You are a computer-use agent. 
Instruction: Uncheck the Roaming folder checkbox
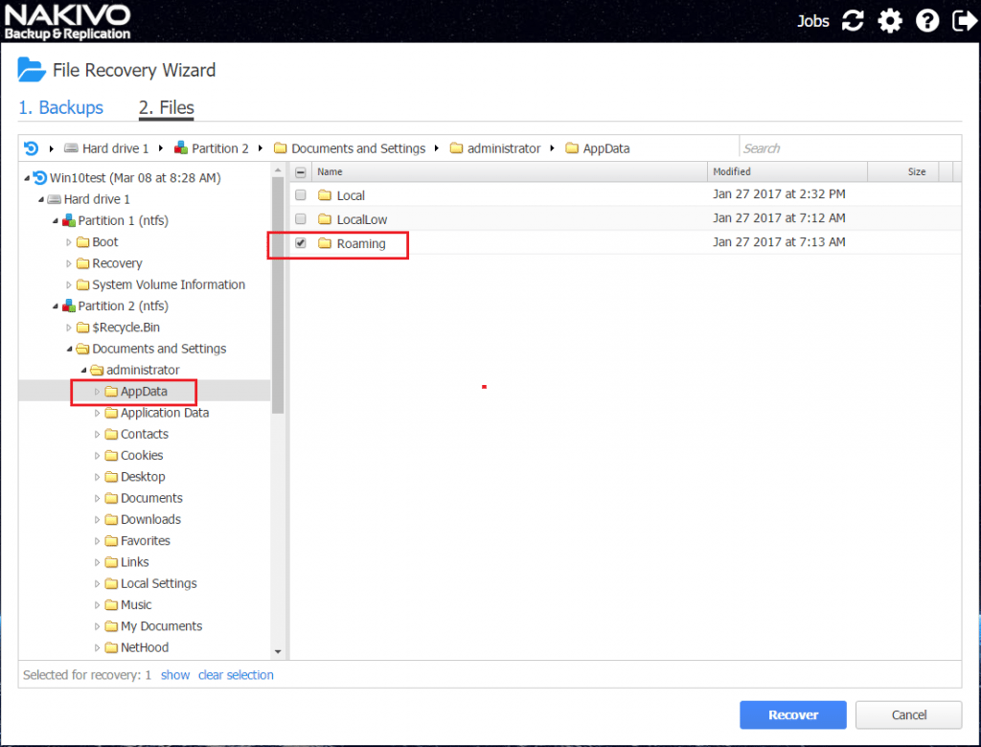(x=301, y=244)
